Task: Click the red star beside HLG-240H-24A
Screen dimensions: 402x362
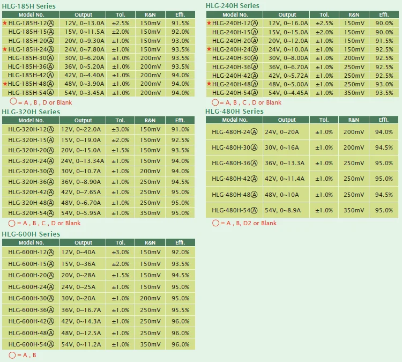Action: pos(209,49)
